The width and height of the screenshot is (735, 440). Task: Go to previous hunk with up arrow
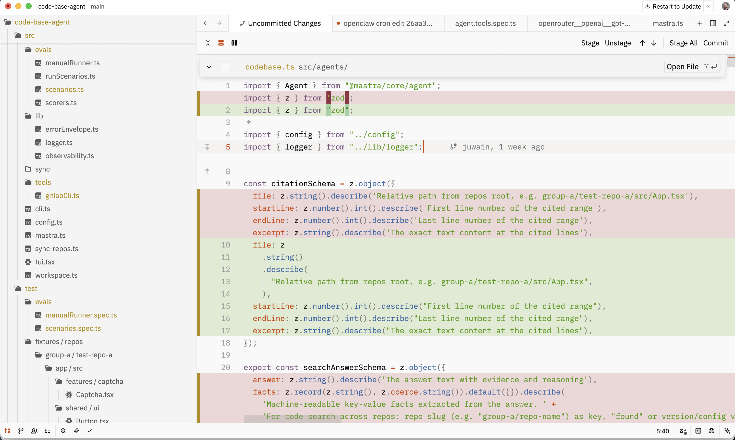642,43
